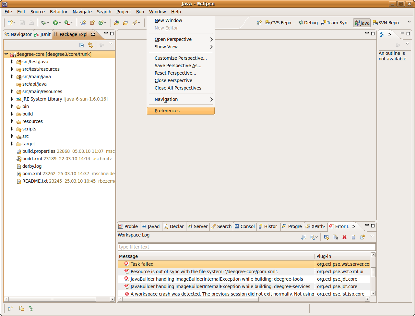Open the Import Log dropdown arrow
This screenshot has height=316, width=415.
tap(316, 237)
